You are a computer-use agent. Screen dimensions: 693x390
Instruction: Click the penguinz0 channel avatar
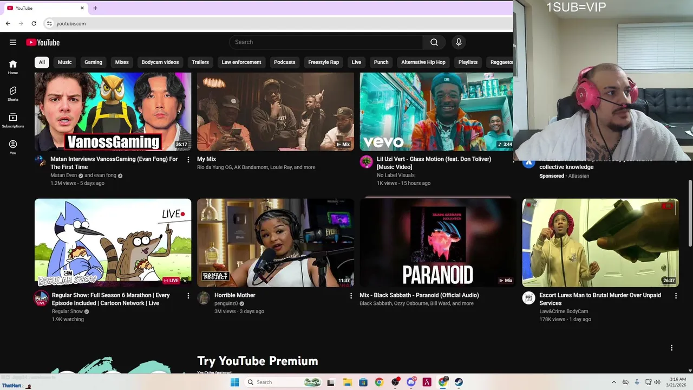(204, 298)
